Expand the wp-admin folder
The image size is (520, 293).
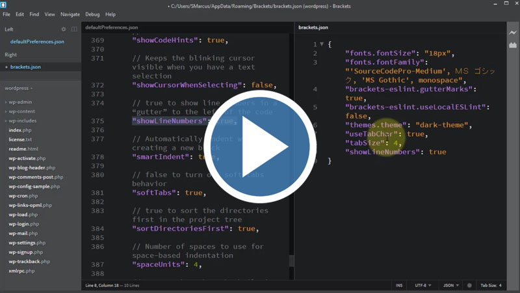21,102
